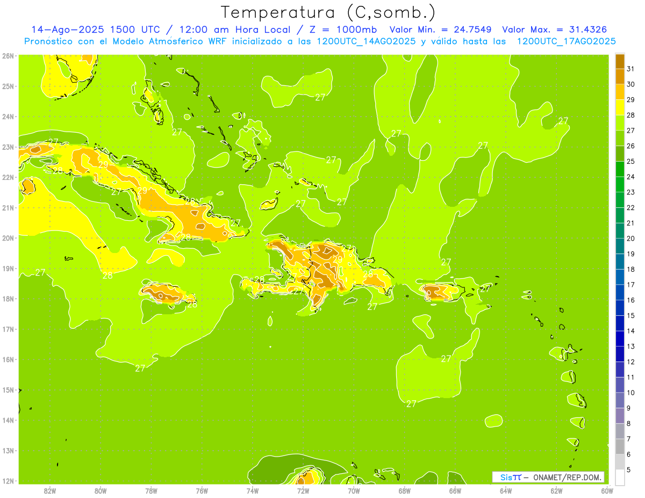This screenshot has height=498, width=645.
Task: Click latitude axis label 21N
Action: pos(8,207)
